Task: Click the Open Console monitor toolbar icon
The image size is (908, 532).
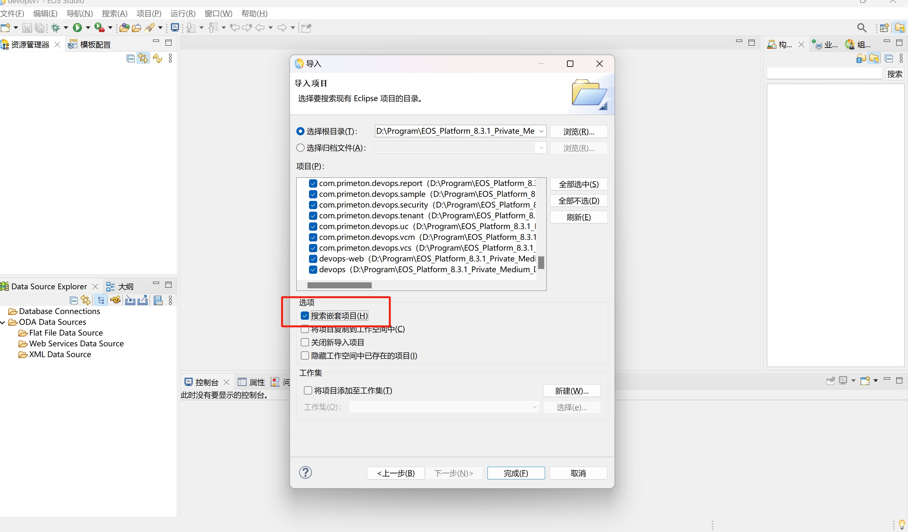Action: [175, 27]
